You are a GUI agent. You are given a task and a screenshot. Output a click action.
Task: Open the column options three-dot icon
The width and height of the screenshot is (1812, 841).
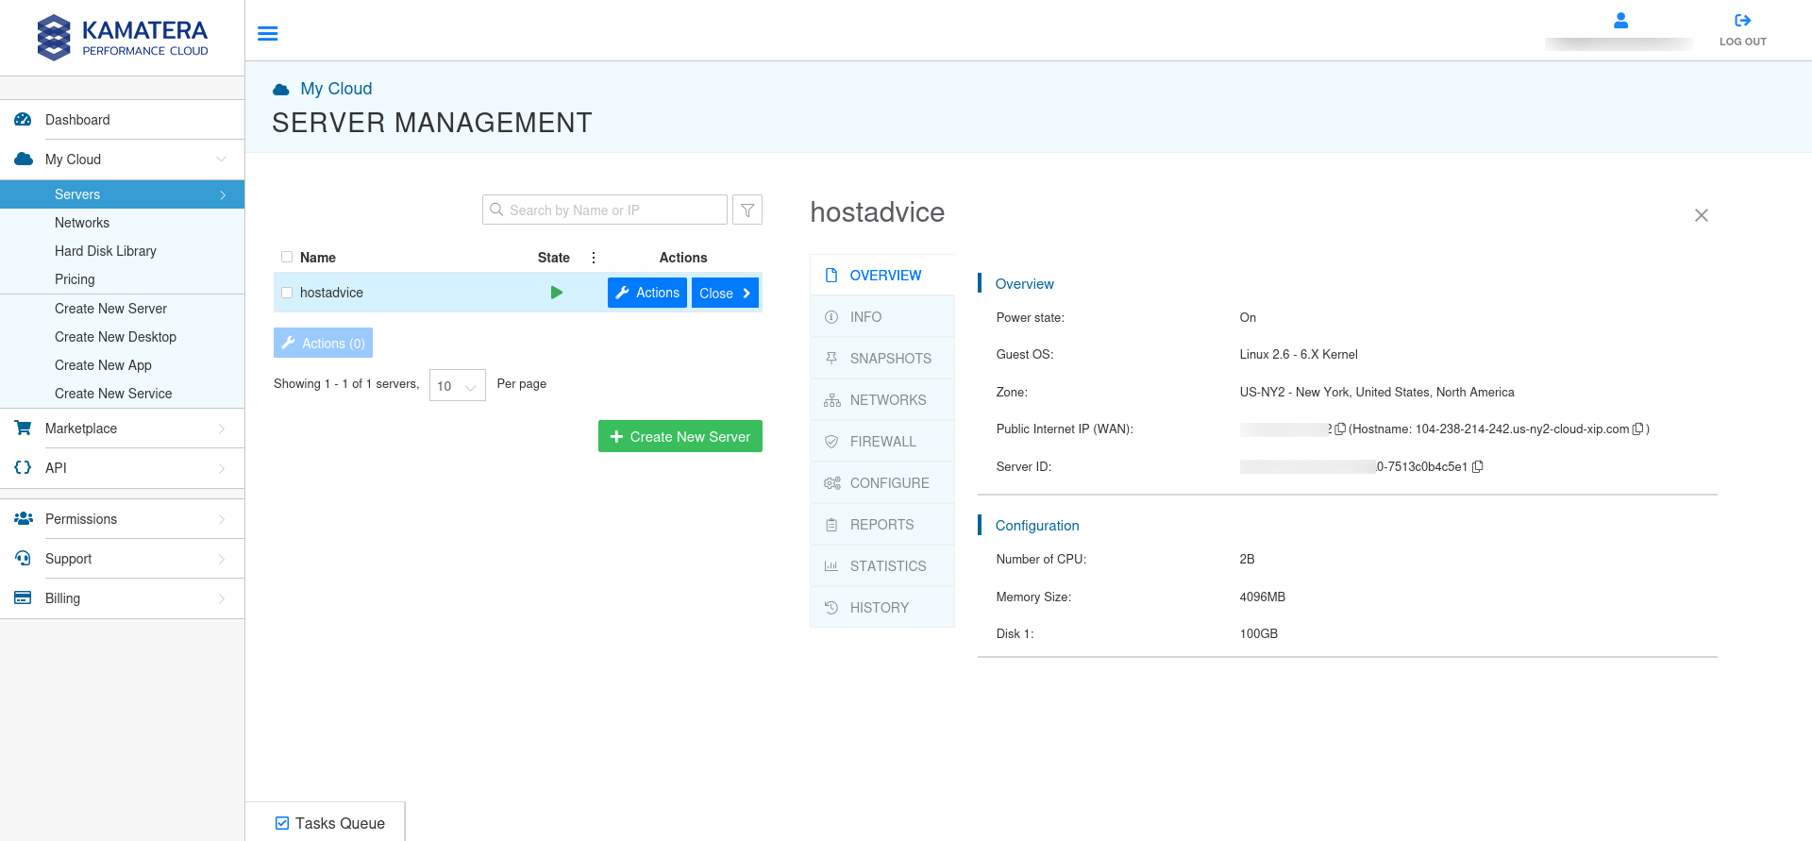594,258
